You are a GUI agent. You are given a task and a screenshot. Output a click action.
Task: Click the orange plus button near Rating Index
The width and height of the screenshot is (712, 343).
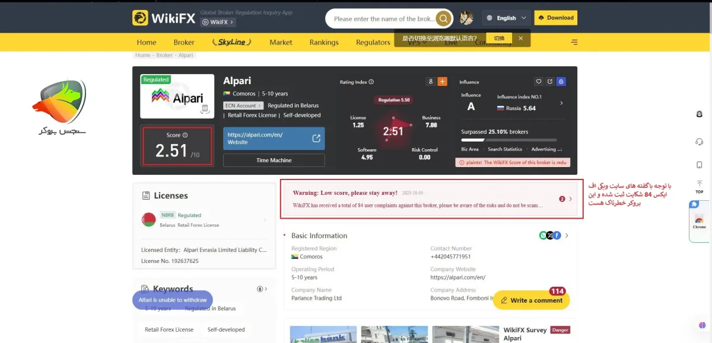(x=442, y=82)
